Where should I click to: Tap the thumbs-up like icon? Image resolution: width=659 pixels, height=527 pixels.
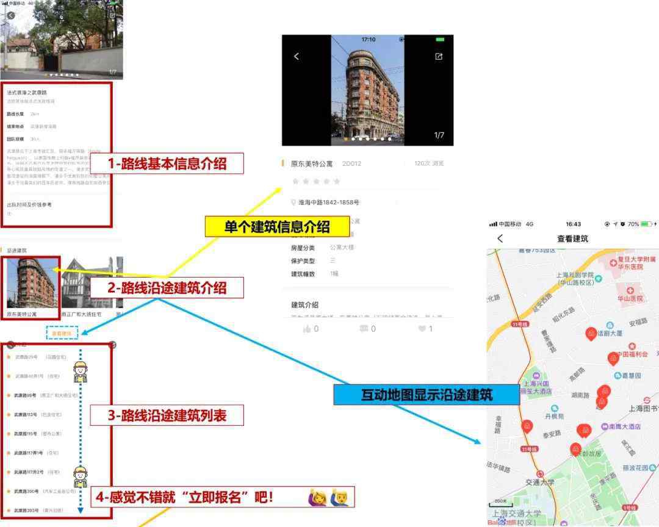(x=307, y=329)
